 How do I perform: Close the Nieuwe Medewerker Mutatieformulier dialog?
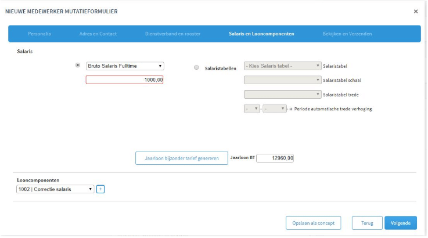(x=415, y=12)
